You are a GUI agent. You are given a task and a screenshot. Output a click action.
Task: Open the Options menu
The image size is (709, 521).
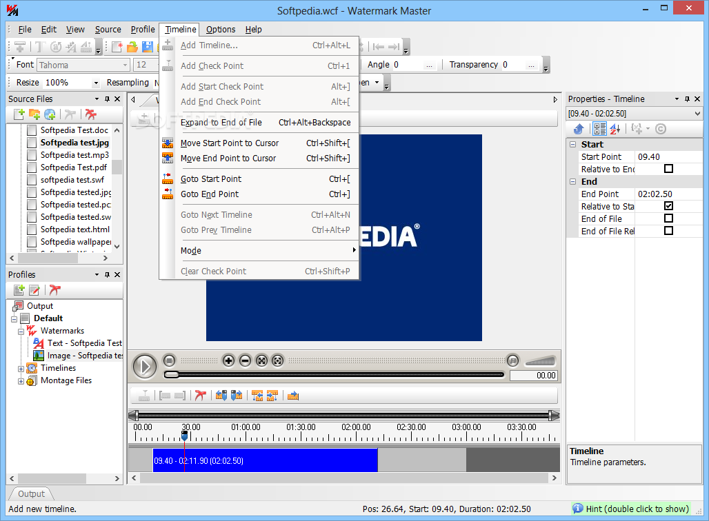221,30
